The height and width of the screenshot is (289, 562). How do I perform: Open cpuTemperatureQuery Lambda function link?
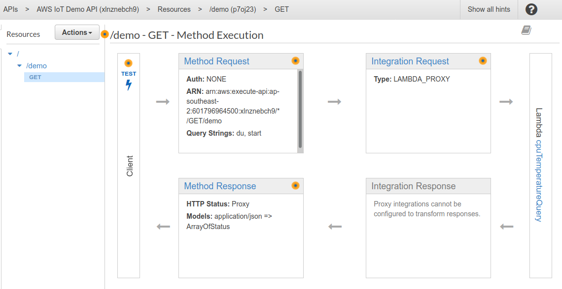click(x=539, y=180)
